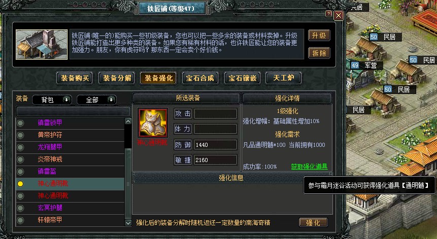Click the scroll-down arrow in equipment list

(128, 223)
